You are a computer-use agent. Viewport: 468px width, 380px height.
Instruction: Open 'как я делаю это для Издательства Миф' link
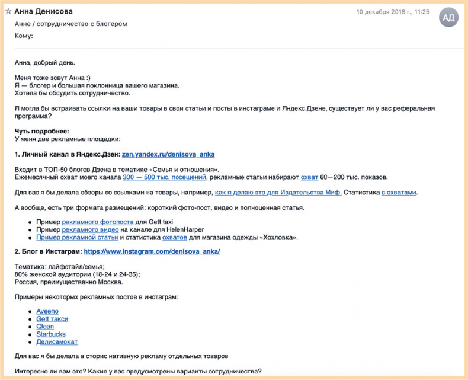(278, 192)
